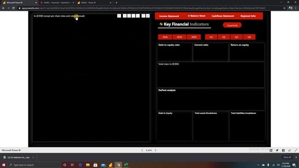Open Power BI Desktop from taskbar
The image size is (299, 168).
[x=111, y=165]
